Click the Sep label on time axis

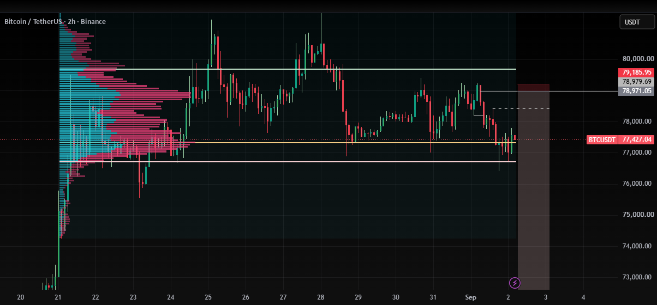pyautogui.click(x=471, y=297)
